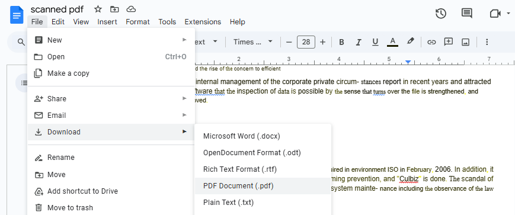Toggle bold formatting

tap(341, 42)
